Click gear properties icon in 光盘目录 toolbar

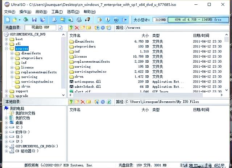103,28
